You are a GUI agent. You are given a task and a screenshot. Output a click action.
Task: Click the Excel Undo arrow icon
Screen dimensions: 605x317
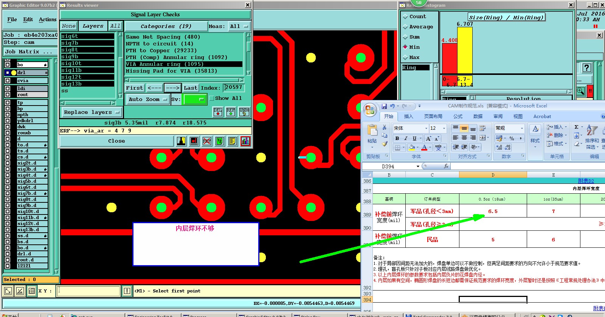[392, 106]
